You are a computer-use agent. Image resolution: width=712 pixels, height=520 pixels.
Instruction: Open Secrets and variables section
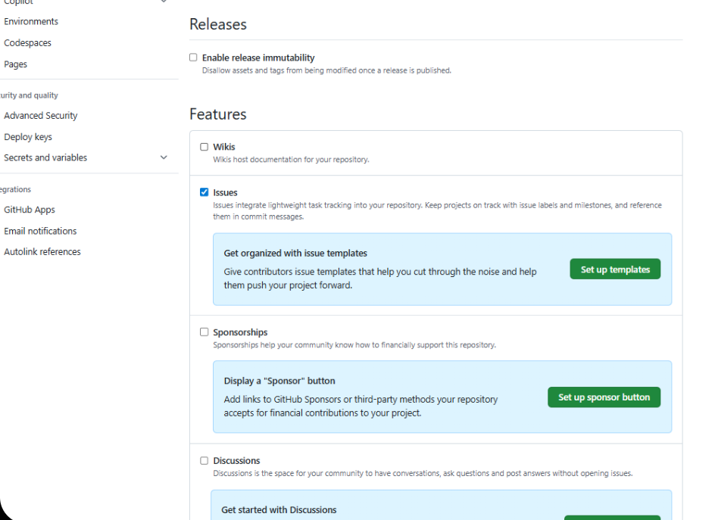(x=45, y=157)
